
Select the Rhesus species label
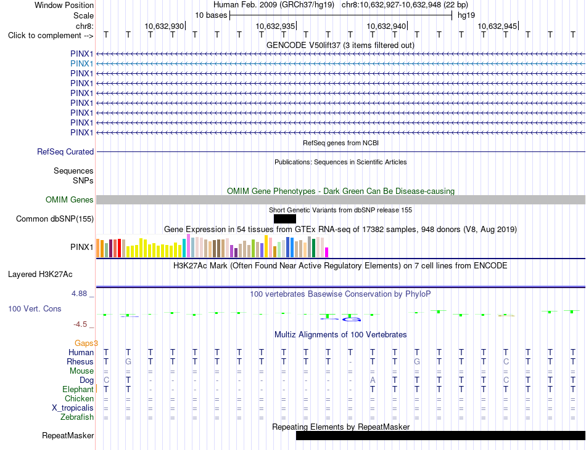(80, 361)
